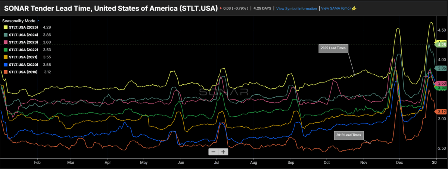Click the 3.00 y-axis label
The width and height of the screenshot is (448, 169).
(x=442, y=118)
